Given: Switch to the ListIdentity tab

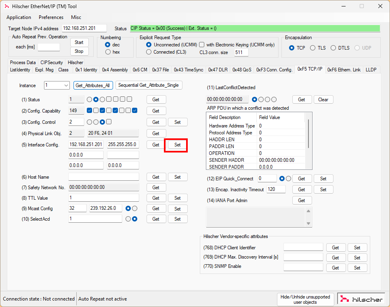Looking at the screenshot, I should [20, 70].
